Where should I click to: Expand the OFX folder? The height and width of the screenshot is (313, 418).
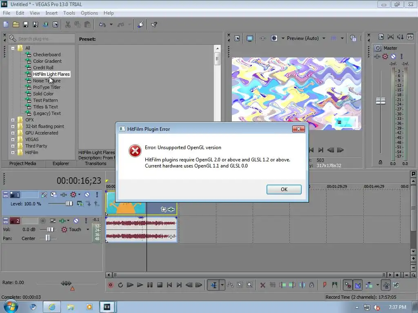pyautogui.click(x=13, y=120)
